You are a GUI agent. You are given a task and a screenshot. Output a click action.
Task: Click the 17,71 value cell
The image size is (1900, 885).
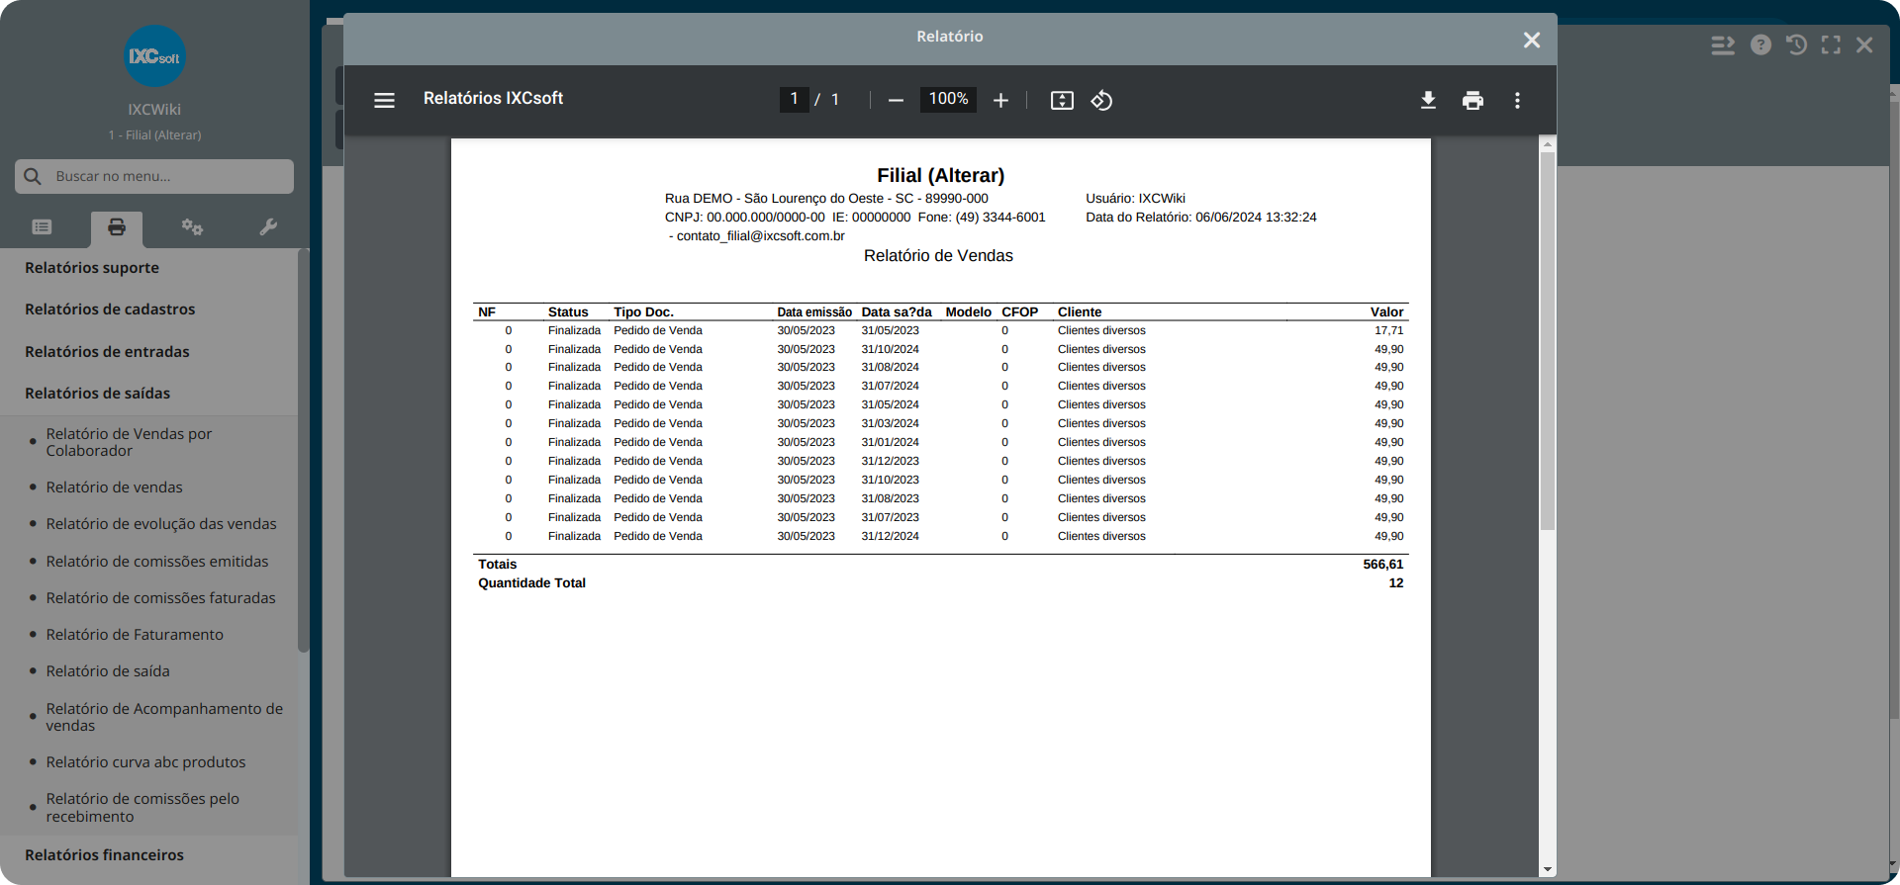point(1388,331)
